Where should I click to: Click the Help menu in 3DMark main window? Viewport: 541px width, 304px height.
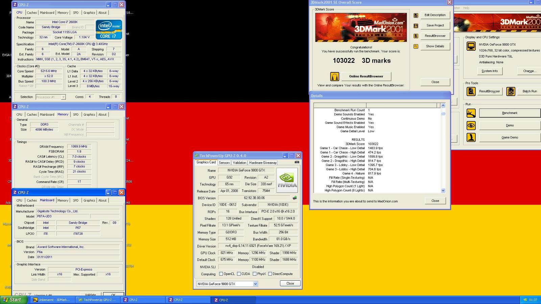coord(466,8)
